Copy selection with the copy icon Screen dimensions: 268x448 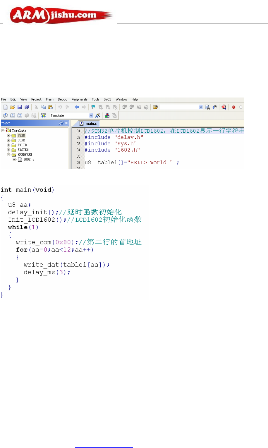pos(44,107)
